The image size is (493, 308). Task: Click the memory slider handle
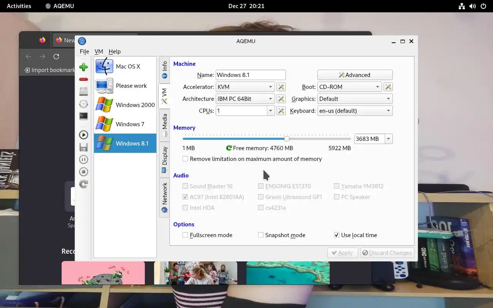[287, 139]
